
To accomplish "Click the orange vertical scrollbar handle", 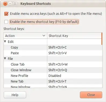I will click(102, 39).
